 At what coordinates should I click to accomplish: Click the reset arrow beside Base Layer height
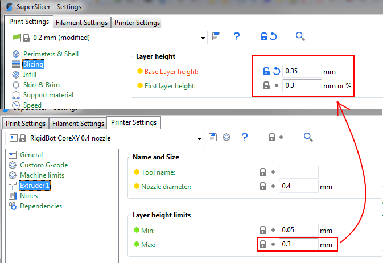pos(276,71)
